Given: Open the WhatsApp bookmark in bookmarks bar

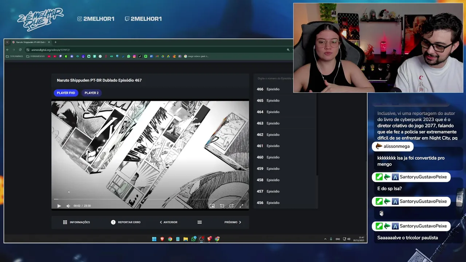Looking at the screenshot, I should click(129, 56).
